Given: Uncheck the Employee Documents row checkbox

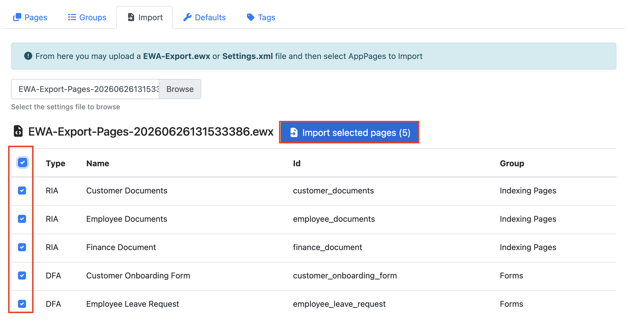Looking at the screenshot, I should [x=22, y=219].
